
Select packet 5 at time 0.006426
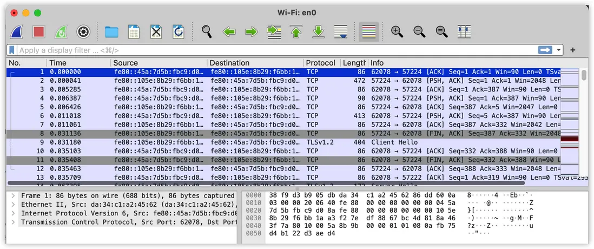(283, 107)
